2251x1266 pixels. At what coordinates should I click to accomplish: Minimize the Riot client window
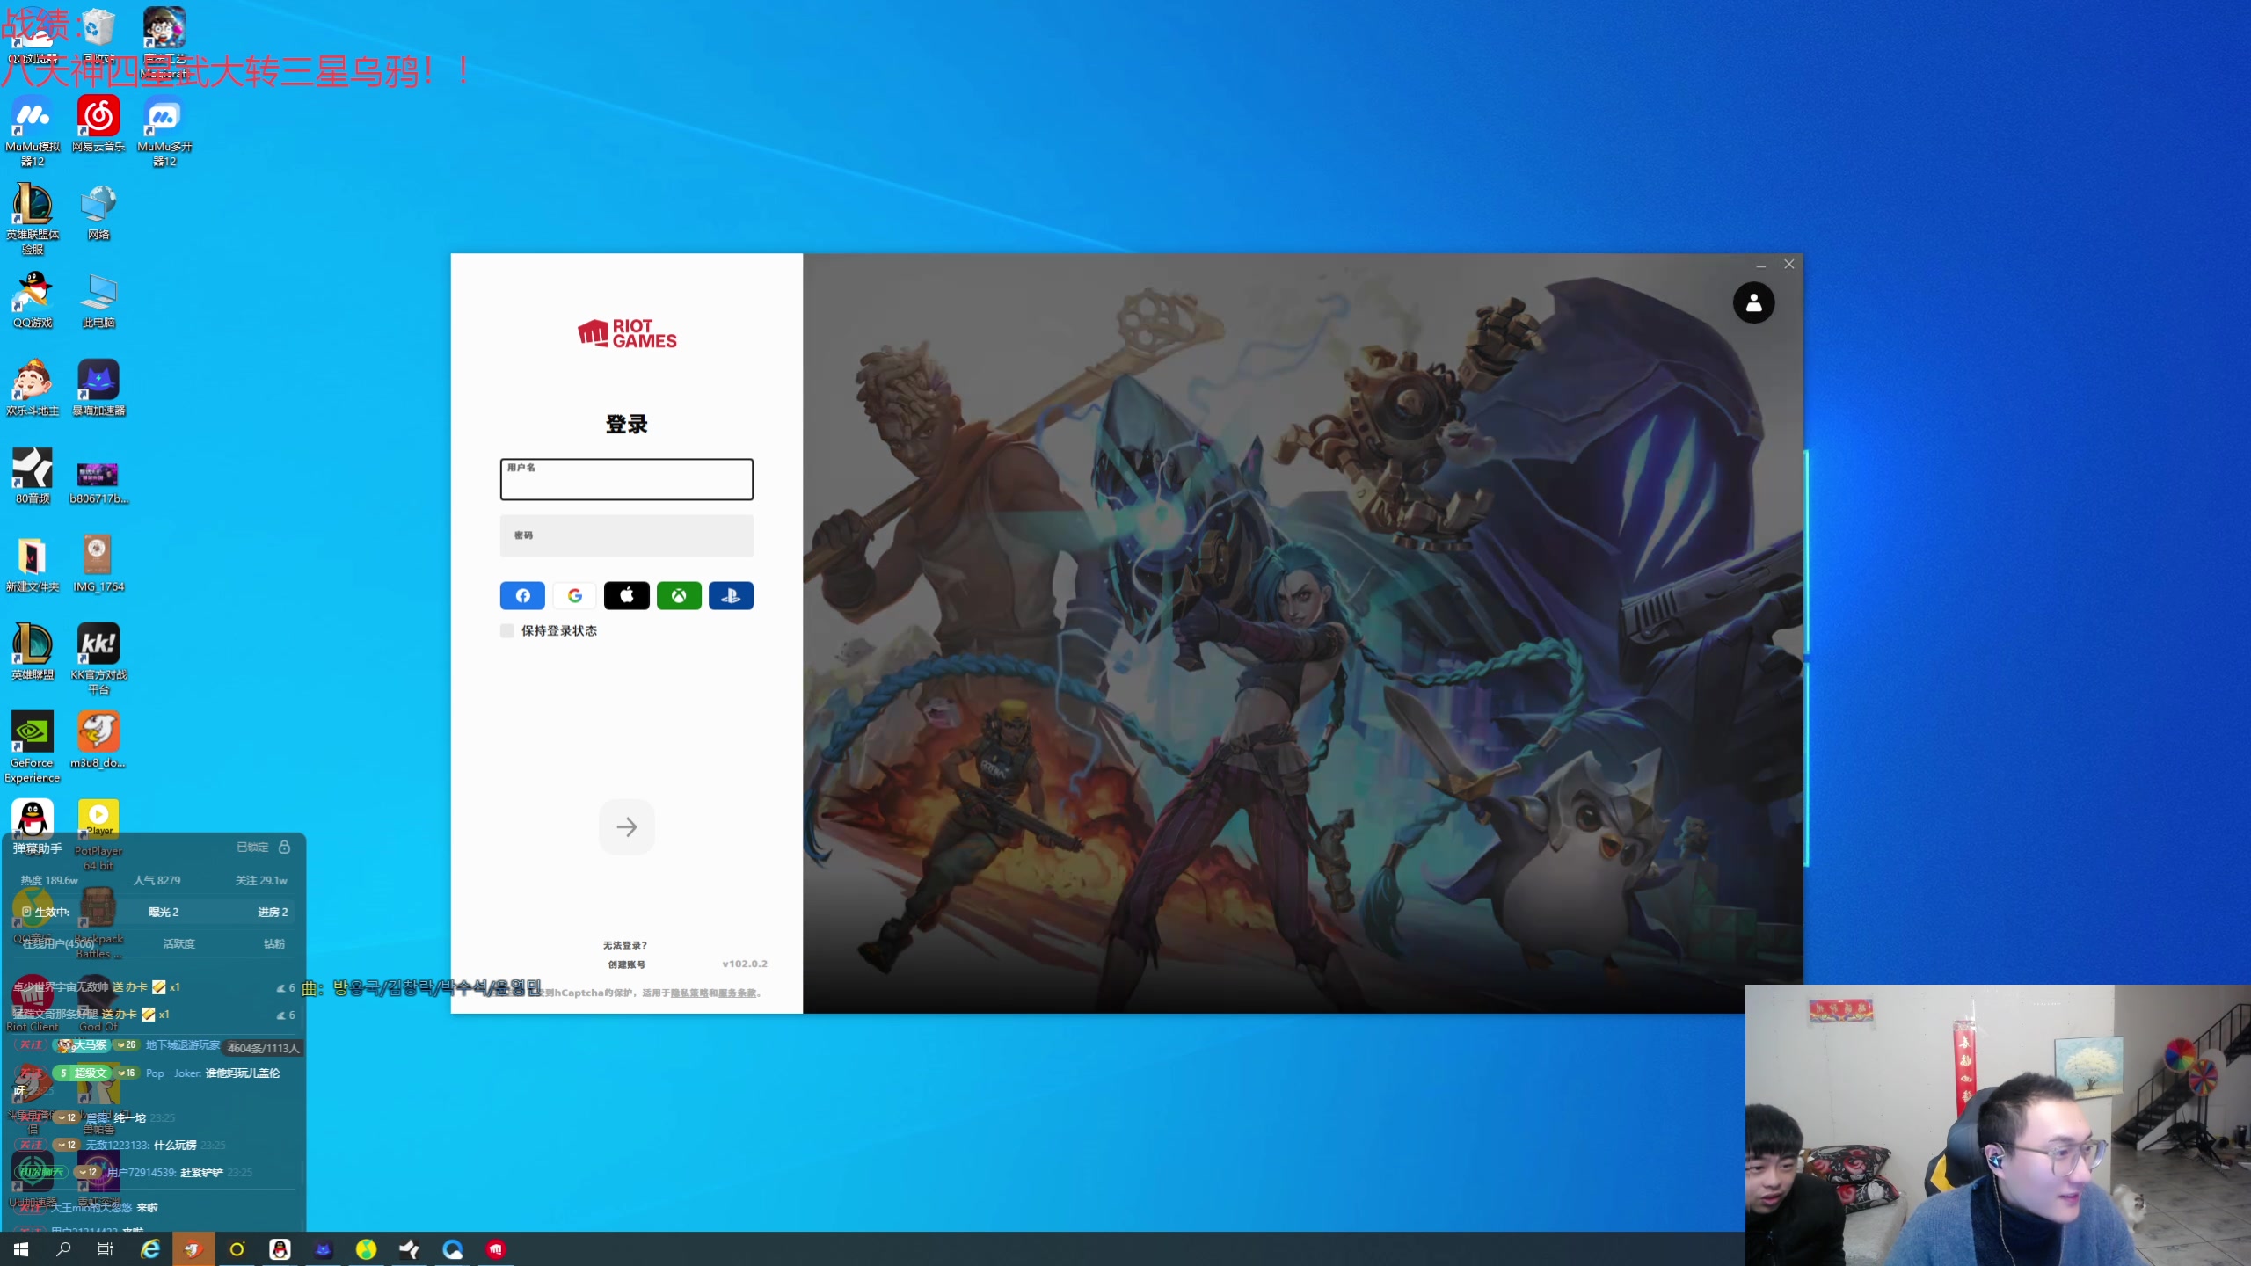[1760, 264]
